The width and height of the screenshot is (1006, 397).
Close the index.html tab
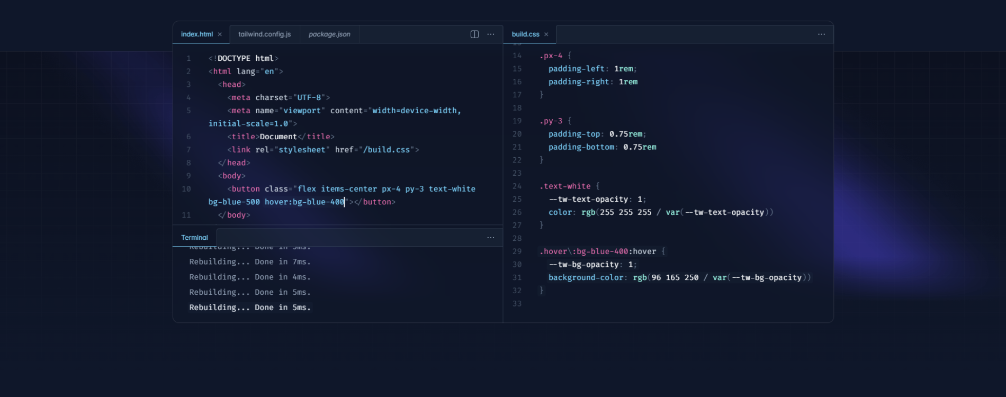click(x=220, y=34)
